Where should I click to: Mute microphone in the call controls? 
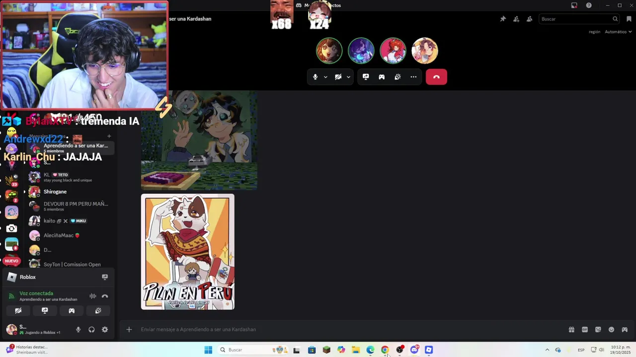click(x=315, y=77)
